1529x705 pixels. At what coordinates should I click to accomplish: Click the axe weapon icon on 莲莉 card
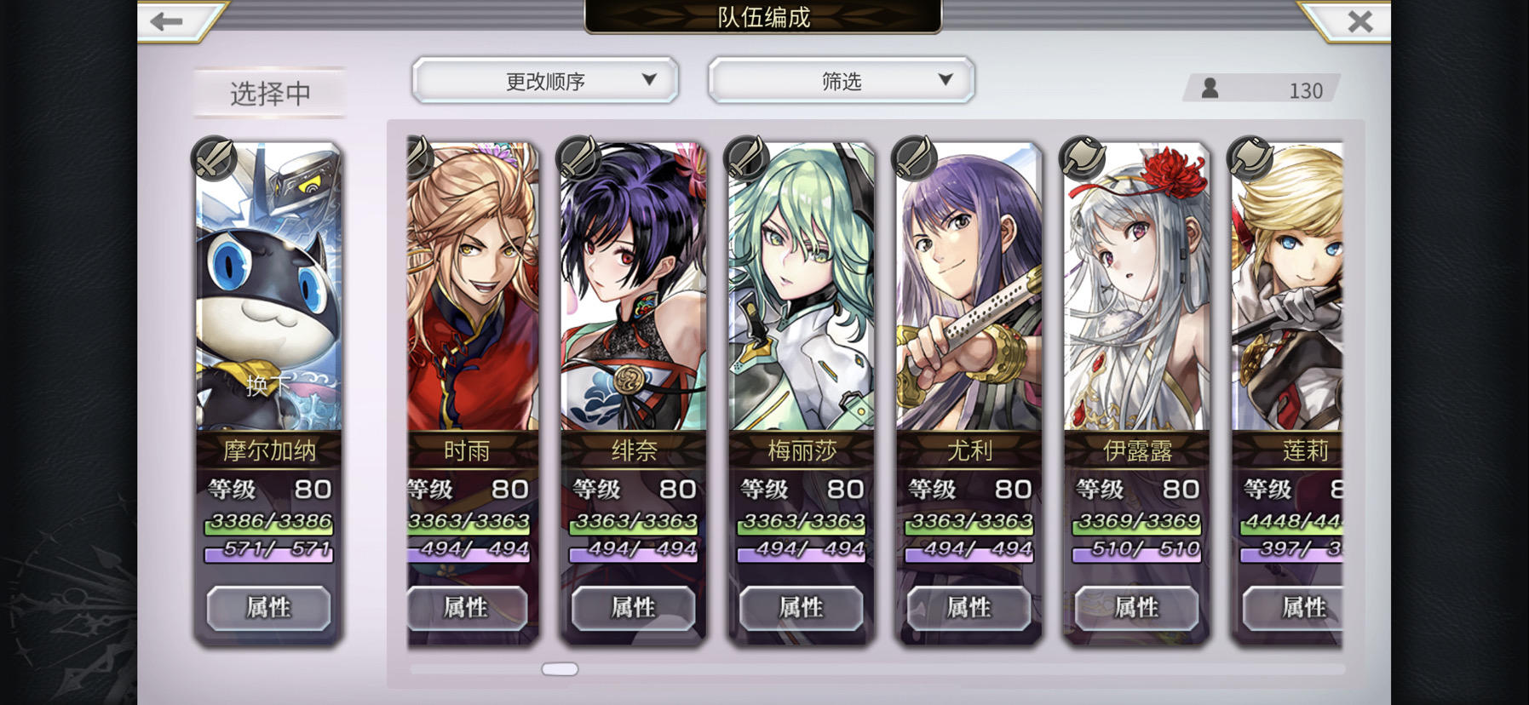click(x=1250, y=158)
